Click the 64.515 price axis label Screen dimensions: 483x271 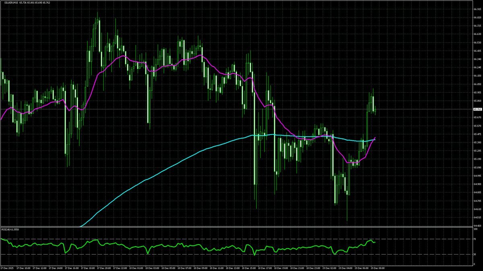click(x=477, y=218)
